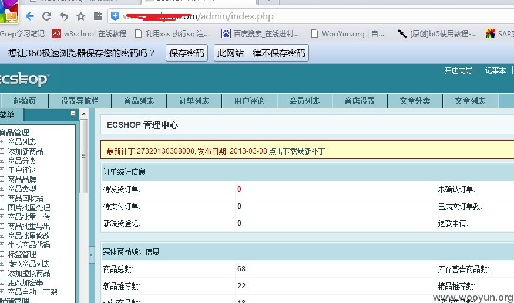Open 未确认订单 link
514x303 pixels.
[456, 189]
